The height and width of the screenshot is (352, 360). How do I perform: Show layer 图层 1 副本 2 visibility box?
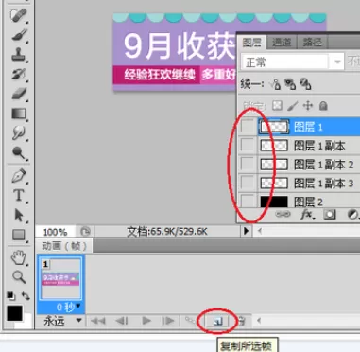(x=248, y=164)
